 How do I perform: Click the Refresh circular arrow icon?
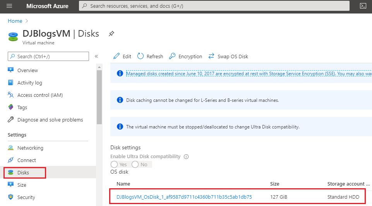click(141, 56)
